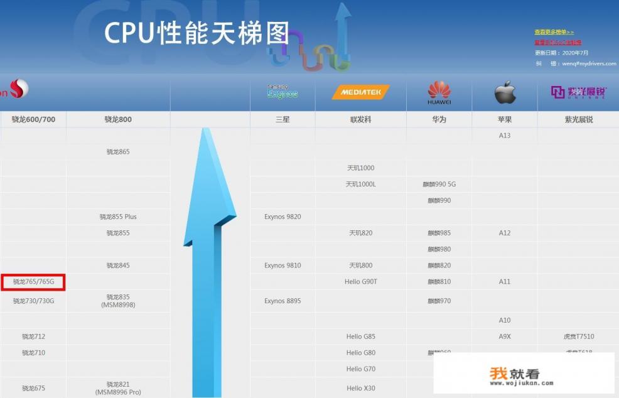Click the 麒麟810 cell
619x398 pixels.
tap(439, 281)
